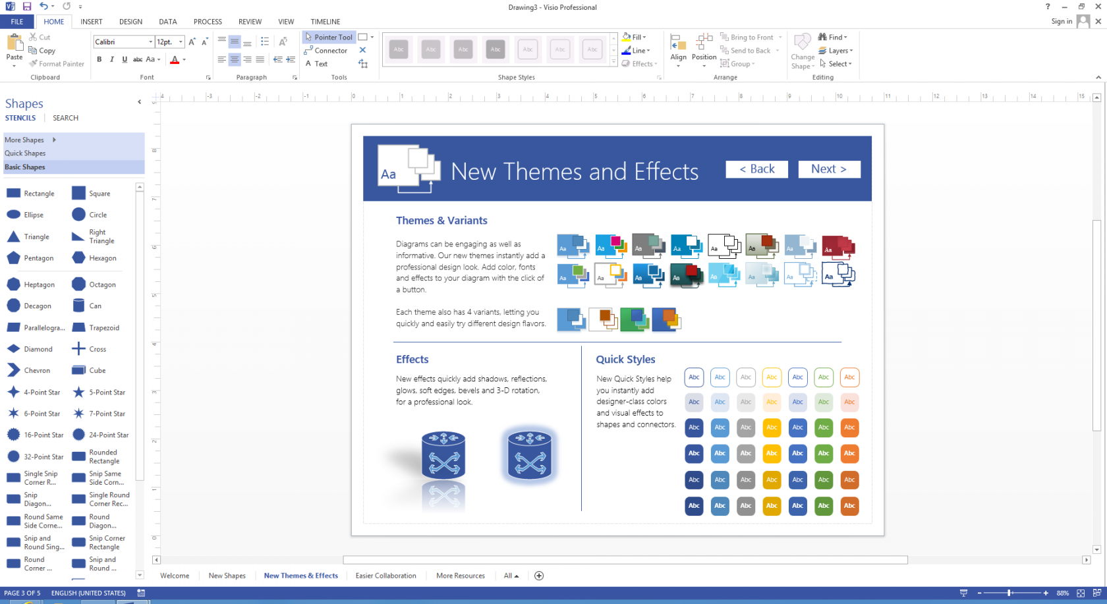Viewport: 1107px width, 604px height.
Task: Click the Format Painter icon
Action: [34, 64]
